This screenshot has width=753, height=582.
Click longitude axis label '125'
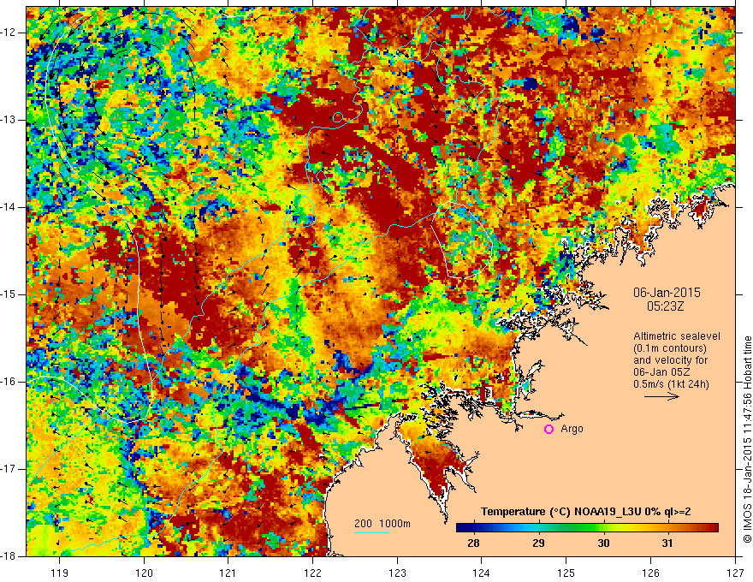566,573
